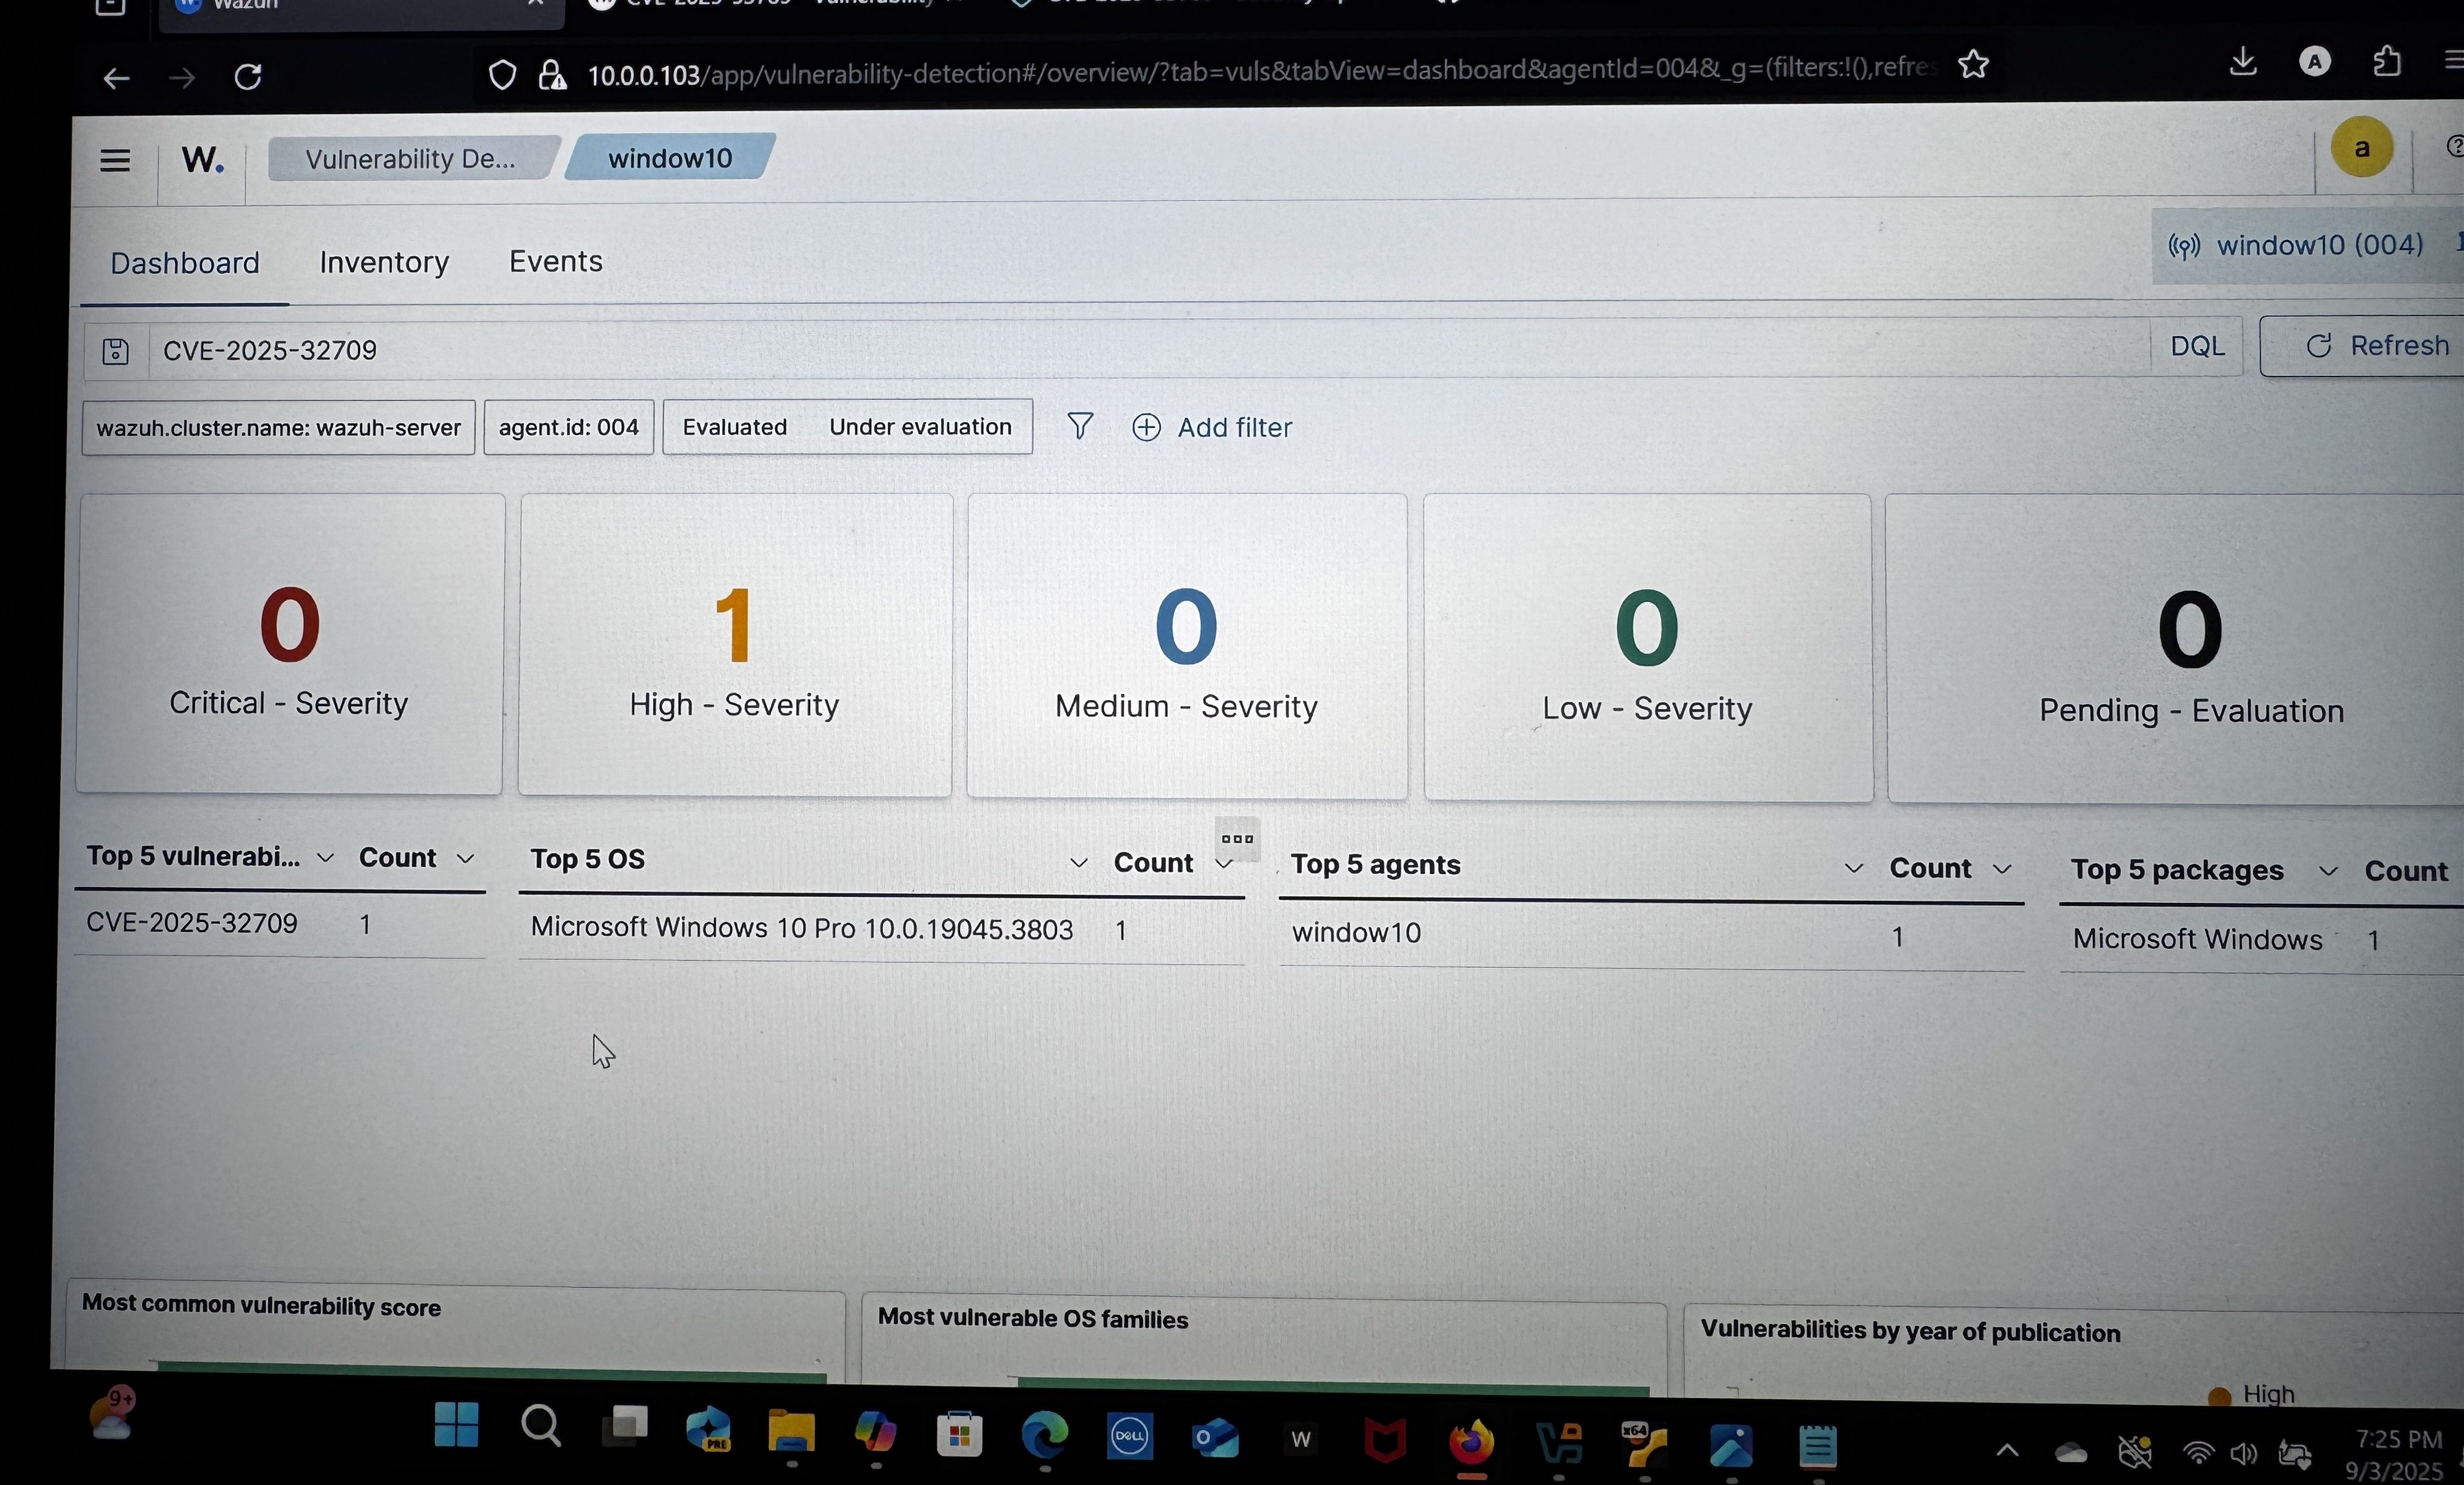Click 'Add filter' link
Viewport: 2464px width, 1485px height.
coord(1212,427)
